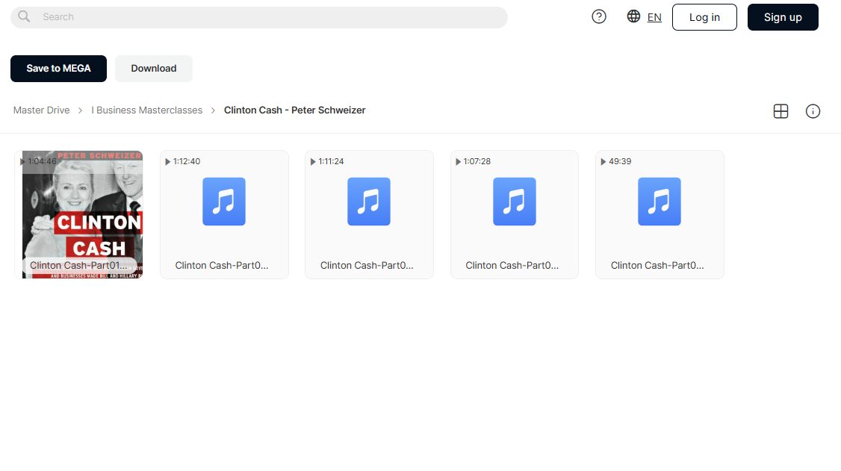
Task: Select file name under the 1:07:28 audio
Action: (512, 265)
